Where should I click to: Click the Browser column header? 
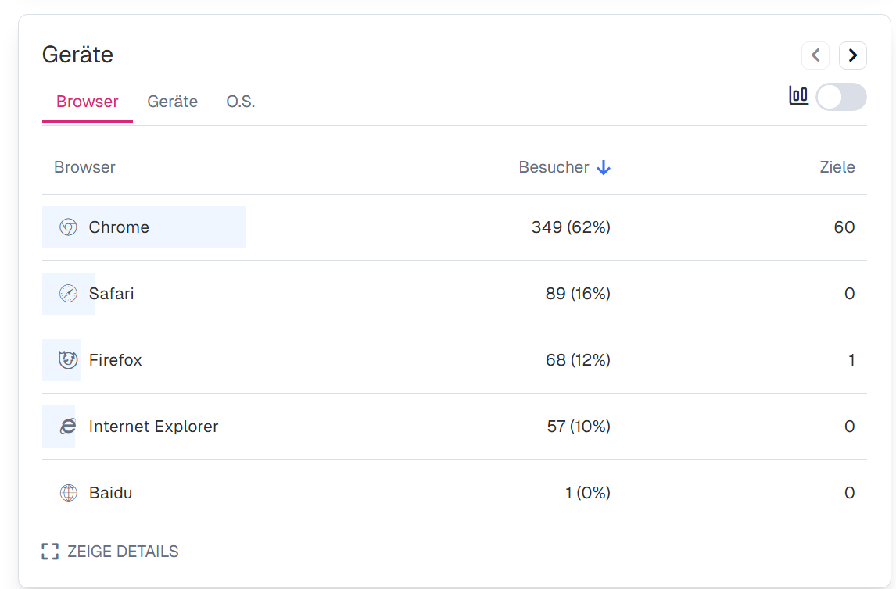point(84,167)
